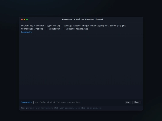
Task: Click the red close window dot
Action: coord(22,19)
